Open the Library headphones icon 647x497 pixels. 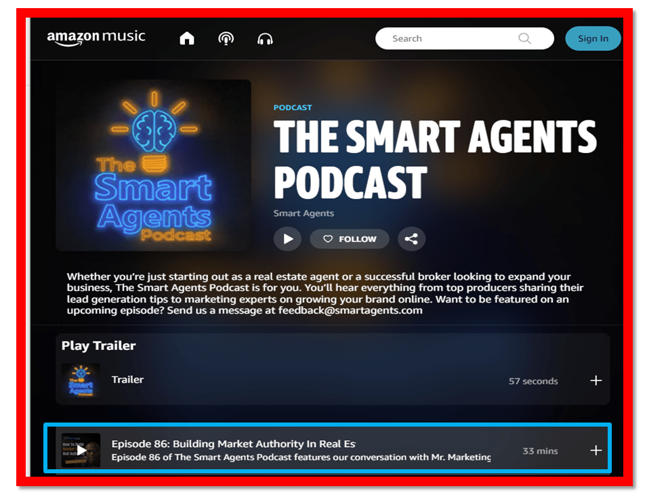(265, 39)
